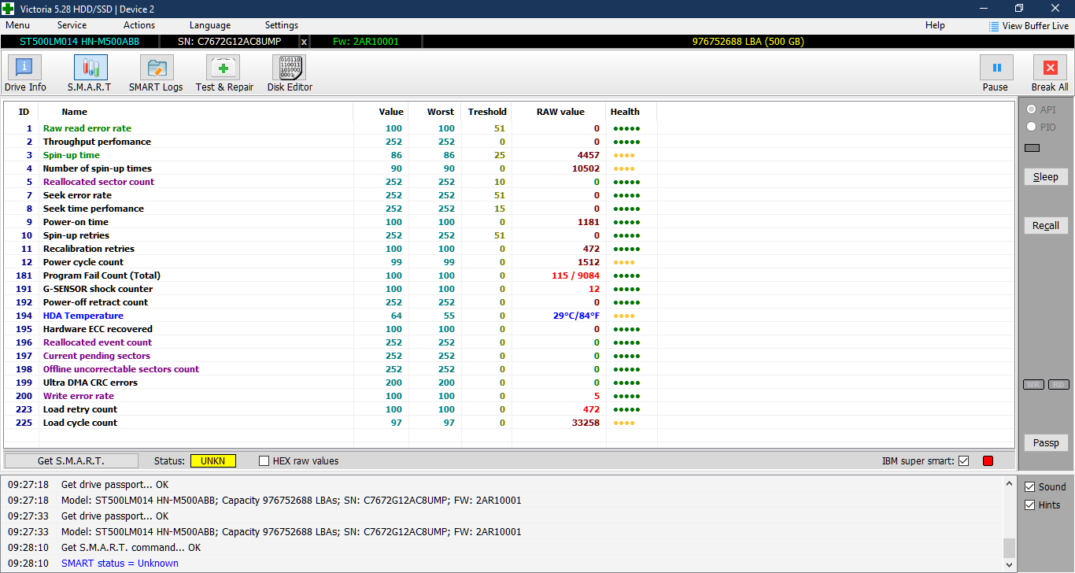
Task: Click the Health column header
Action: click(625, 112)
